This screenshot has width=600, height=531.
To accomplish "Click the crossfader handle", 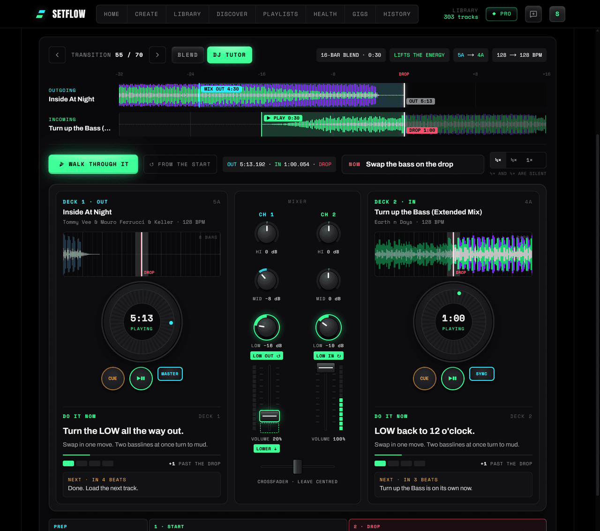I will click(298, 467).
